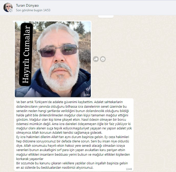This screenshot has height=172, width=176.
Task: Click the line starting 'Ey icra hakimleri'
Action: pyautogui.click(x=72, y=137)
